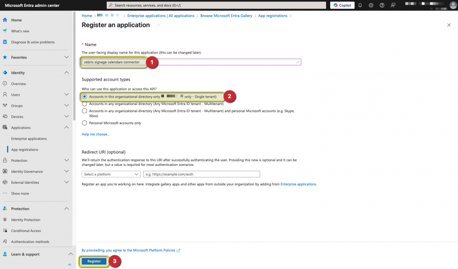Open notifications bell in top bar

[360, 5]
